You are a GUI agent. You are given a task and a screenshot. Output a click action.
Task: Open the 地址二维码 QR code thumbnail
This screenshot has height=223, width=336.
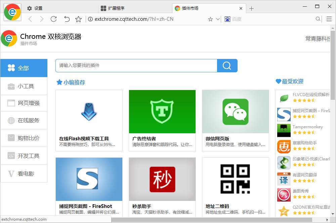tap(236, 179)
